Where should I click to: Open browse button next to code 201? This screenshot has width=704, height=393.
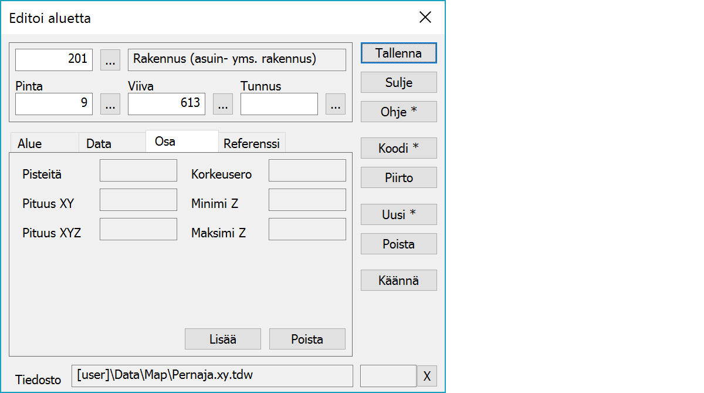pyautogui.click(x=110, y=60)
